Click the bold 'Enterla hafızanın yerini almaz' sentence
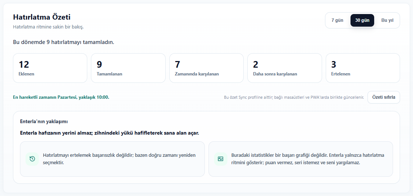 coord(109,133)
